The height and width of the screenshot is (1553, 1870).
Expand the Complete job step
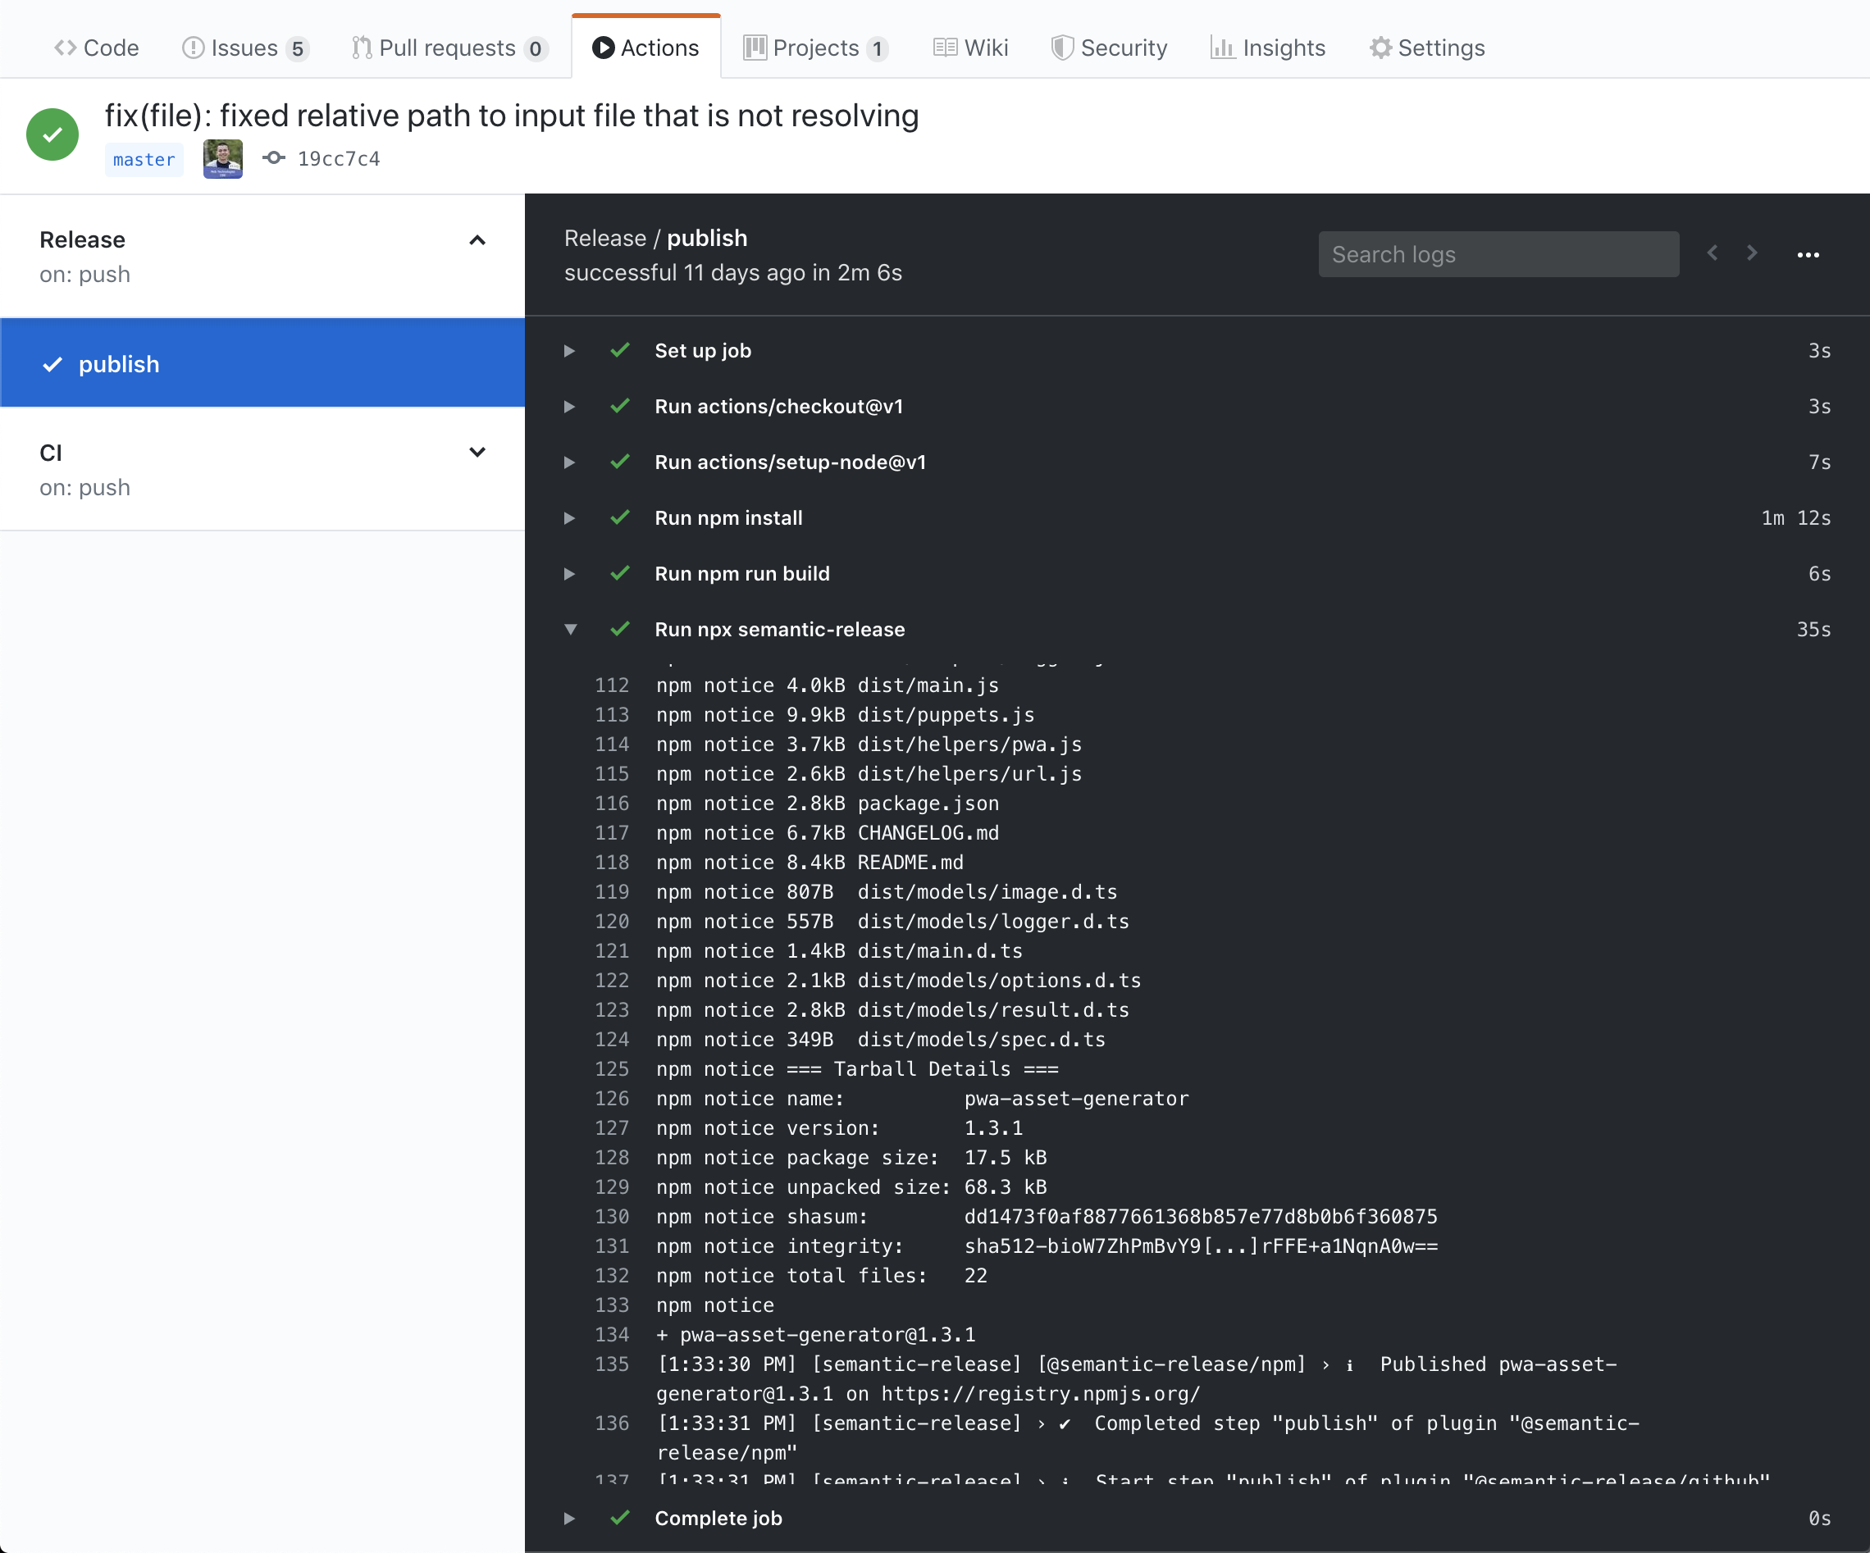[570, 1519]
